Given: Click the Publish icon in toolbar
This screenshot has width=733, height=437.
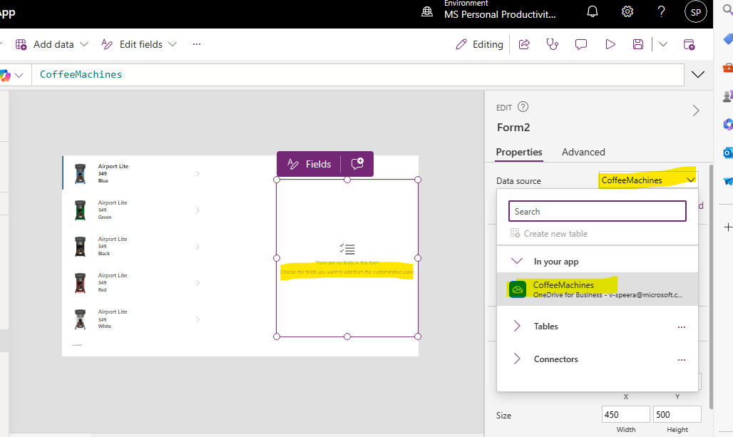Looking at the screenshot, I should (689, 44).
